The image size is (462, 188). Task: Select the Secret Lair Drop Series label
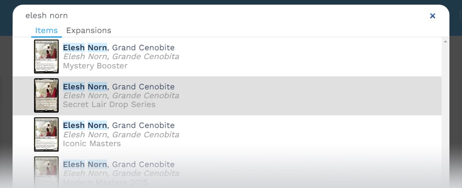pos(109,105)
